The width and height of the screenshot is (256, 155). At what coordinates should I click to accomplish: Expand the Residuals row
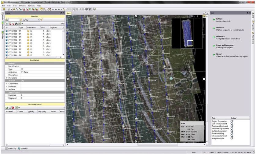tap(6, 87)
